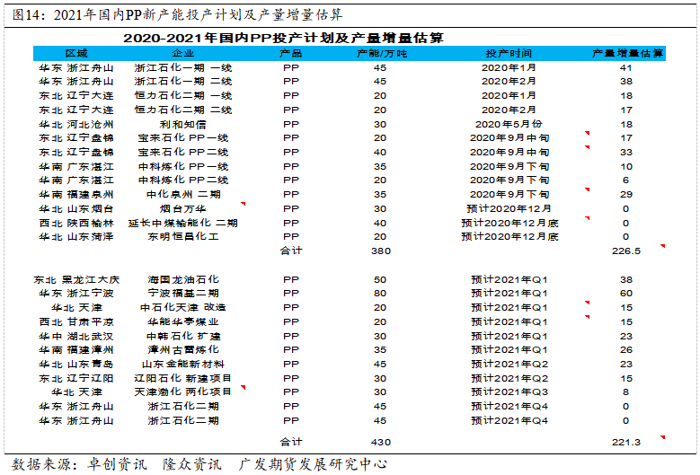Click the "产量增量估算" column header
The height and width of the screenshot is (475, 700).
coord(628,54)
